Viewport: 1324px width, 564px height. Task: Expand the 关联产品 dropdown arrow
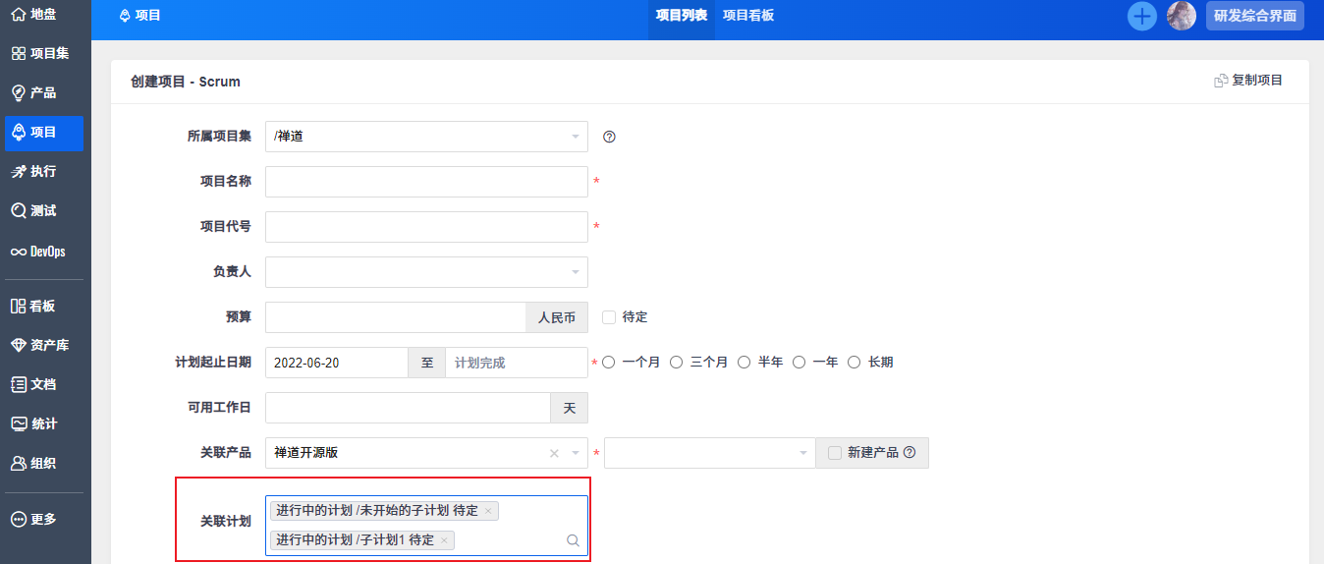[576, 453]
